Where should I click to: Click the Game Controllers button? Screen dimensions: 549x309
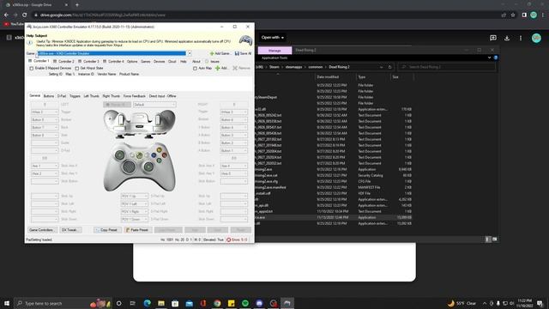pos(42,230)
